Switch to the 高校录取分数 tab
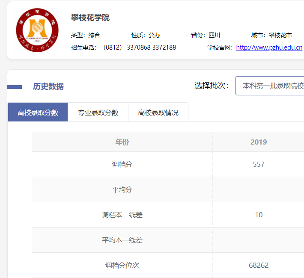Viewport: 304px width, 278px height. (38, 112)
